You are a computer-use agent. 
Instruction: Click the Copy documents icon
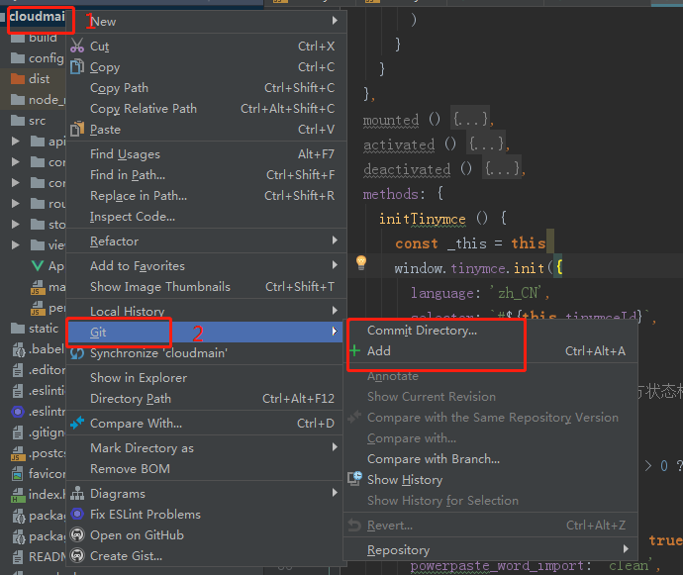click(x=77, y=66)
